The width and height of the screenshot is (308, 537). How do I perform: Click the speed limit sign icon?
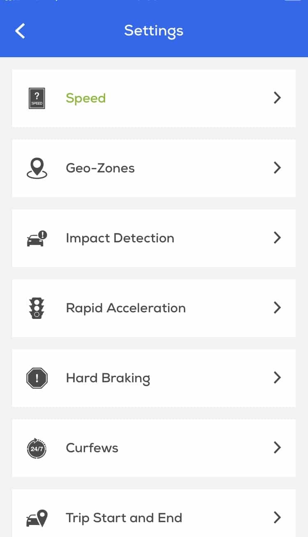click(37, 98)
